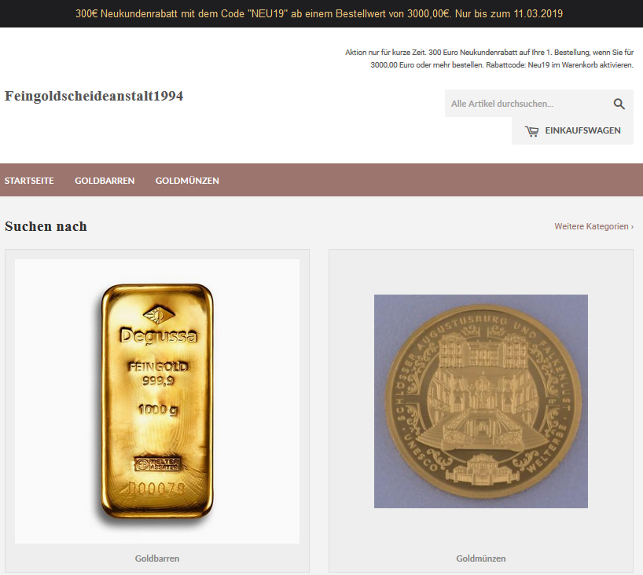This screenshot has height=575, width=643.
Task: Open GOLDBARREN in the navigation bar
Action: tap(105, 181)
